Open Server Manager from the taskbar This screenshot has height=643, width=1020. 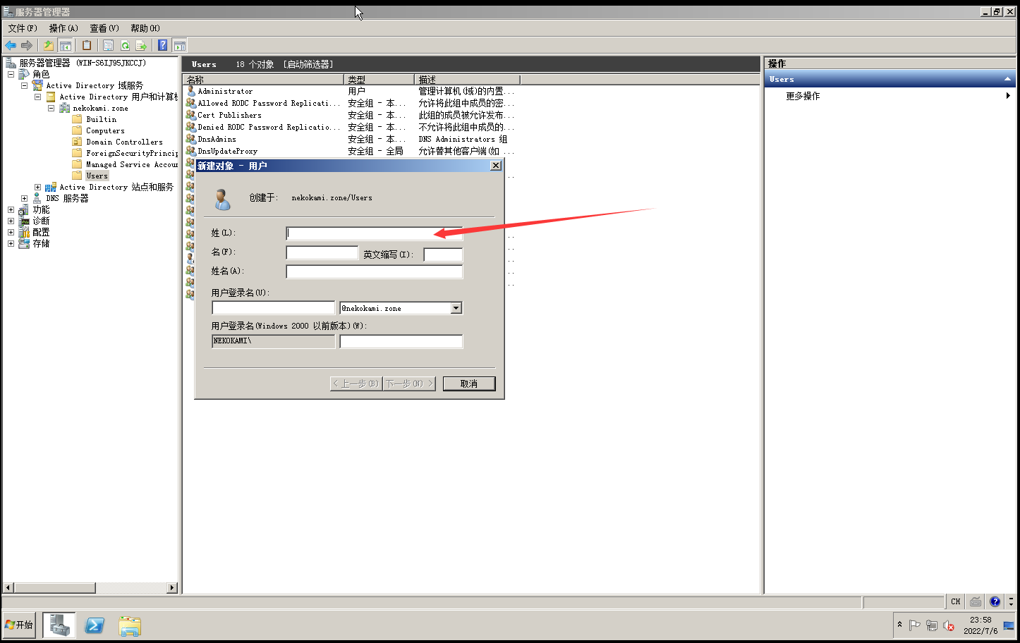(x=59, y=625)
